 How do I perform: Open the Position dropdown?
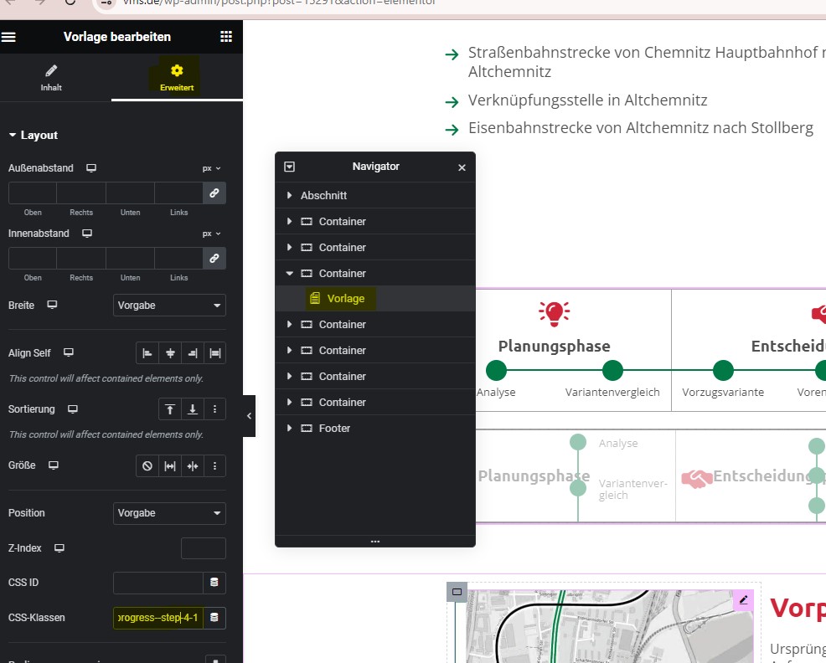[169, 513]
